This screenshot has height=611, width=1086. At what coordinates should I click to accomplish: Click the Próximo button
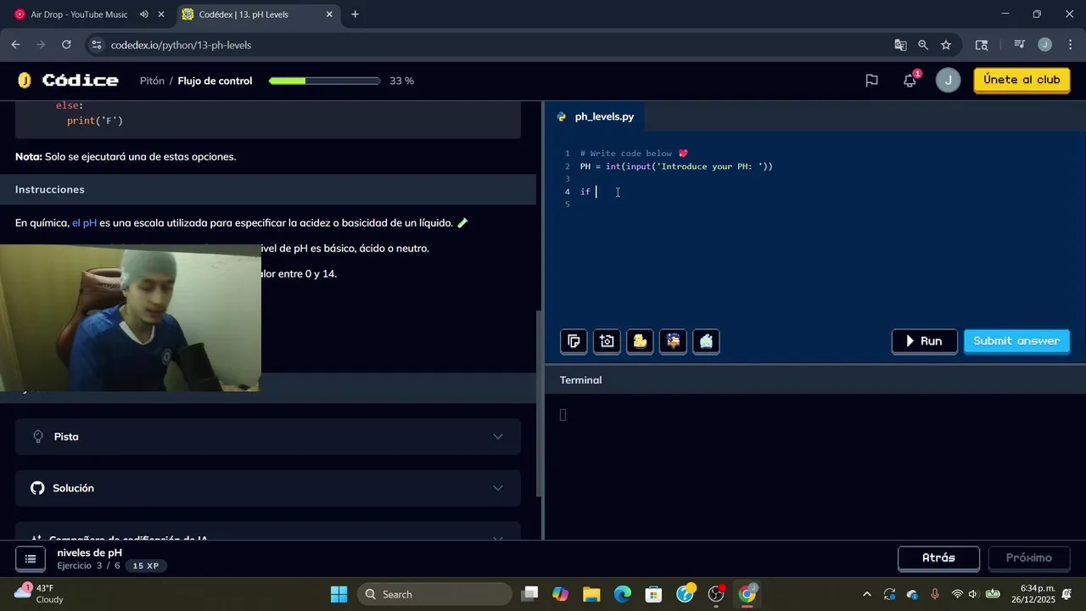click(x=1028, y=558)
